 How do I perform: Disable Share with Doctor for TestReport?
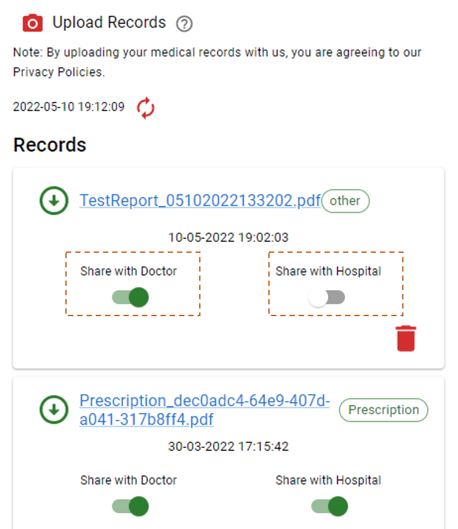131,297
